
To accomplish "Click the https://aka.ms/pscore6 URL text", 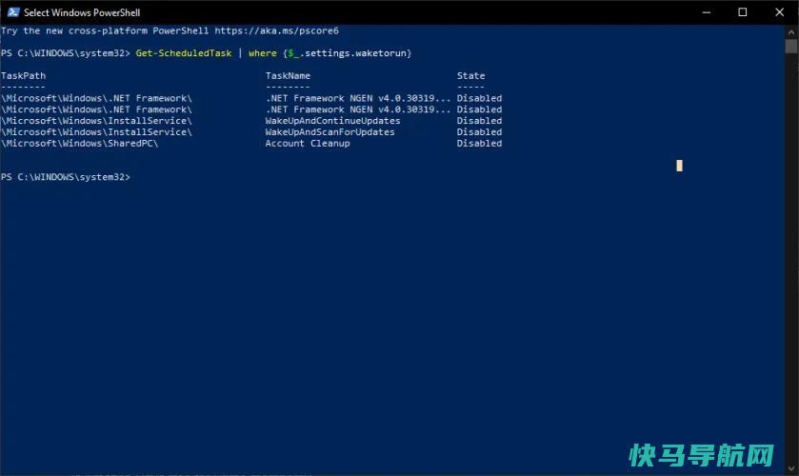I will (276, 30).
